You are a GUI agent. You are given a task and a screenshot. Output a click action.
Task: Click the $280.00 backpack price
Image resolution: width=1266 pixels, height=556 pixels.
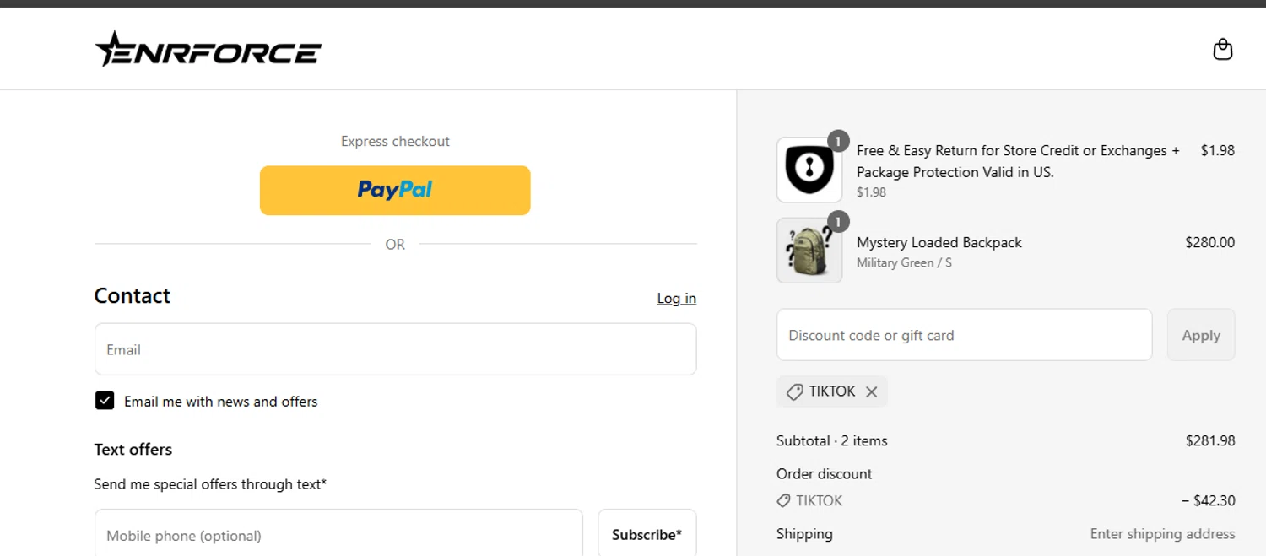coord(1209,242)
